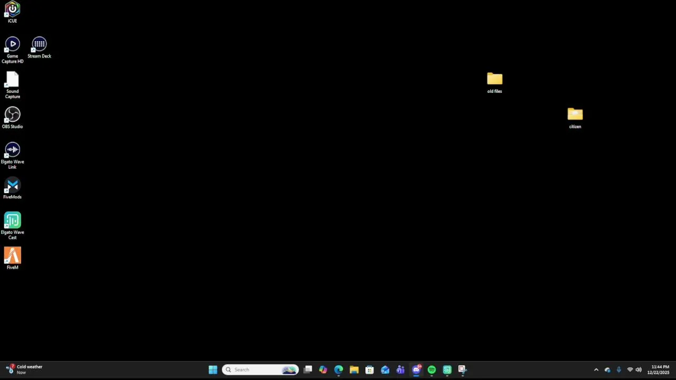Open Outlook from the taskbar
The height and width of the screenshot is (380, 676).
pos(385,369)
